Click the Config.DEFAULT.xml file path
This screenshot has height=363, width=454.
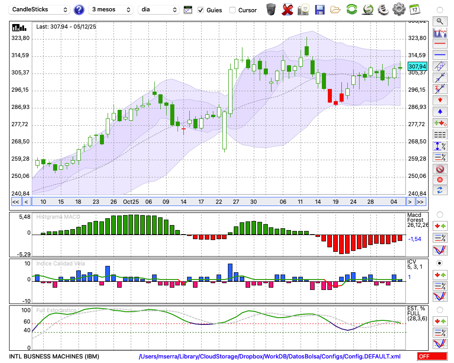[x=270, y=357]
